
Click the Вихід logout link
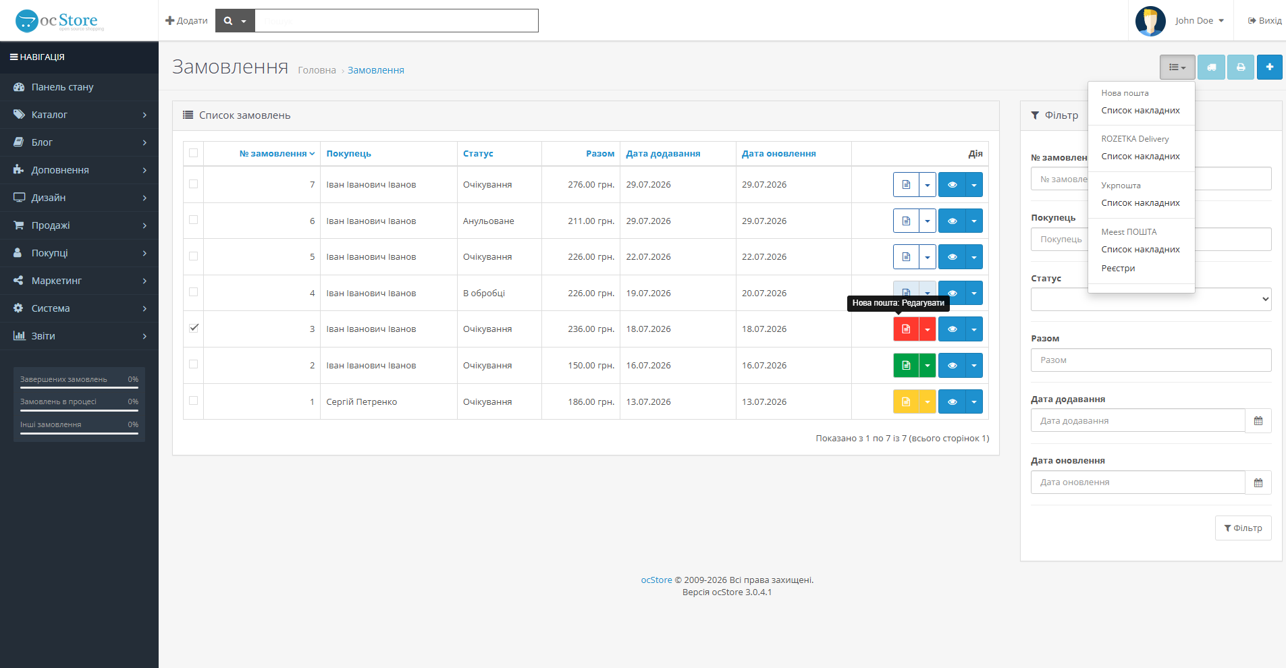[1264, 21]
